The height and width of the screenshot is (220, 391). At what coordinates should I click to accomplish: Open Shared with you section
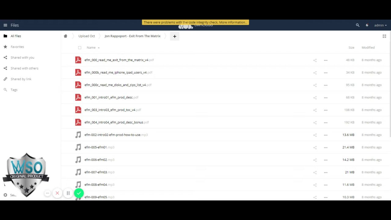pos(31,57)
